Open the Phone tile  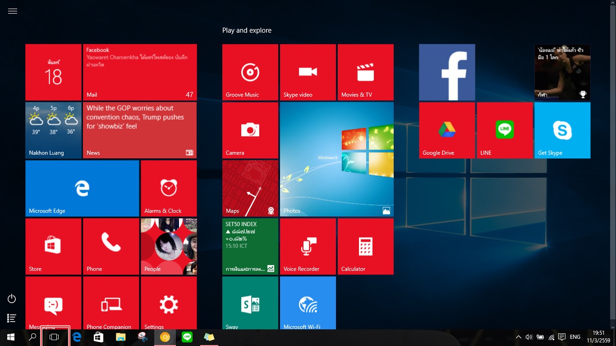click(x=111, y=246)
